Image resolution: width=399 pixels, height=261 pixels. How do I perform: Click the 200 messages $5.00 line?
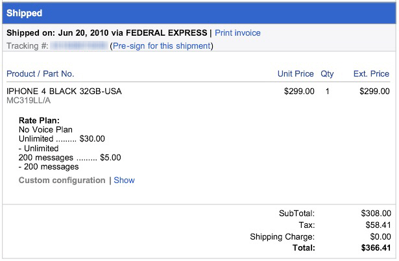[x=69, y=157]
